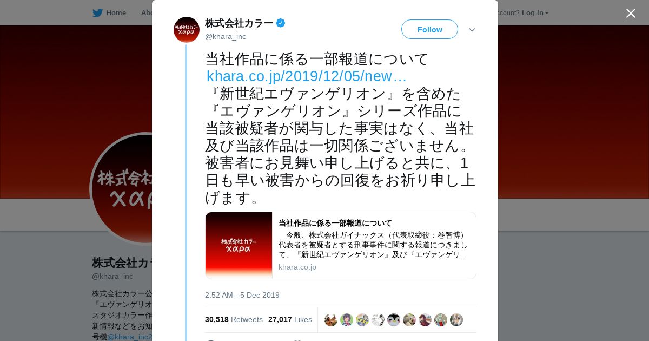Click the dog avatar at end of likers
649x341 pixels.
pyautogui.click(x=456, y=320)
